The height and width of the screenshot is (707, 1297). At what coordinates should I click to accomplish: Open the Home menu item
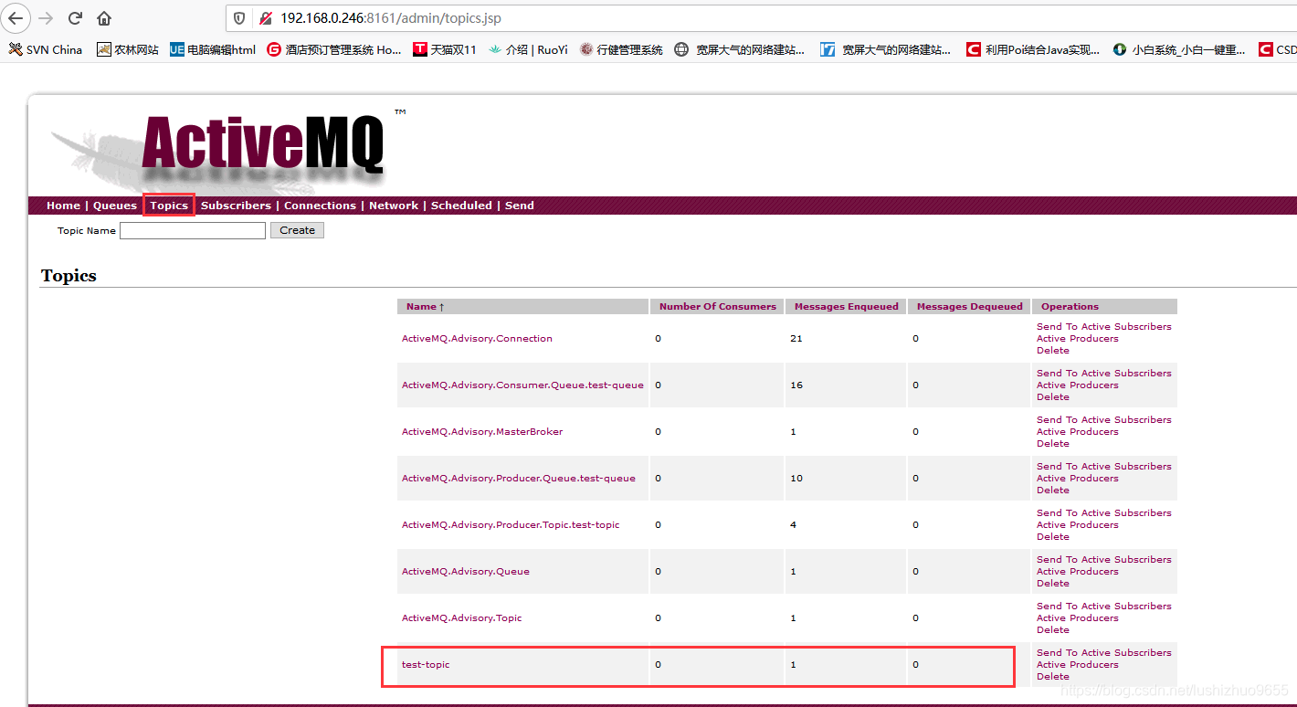click(x=63, y=206)
